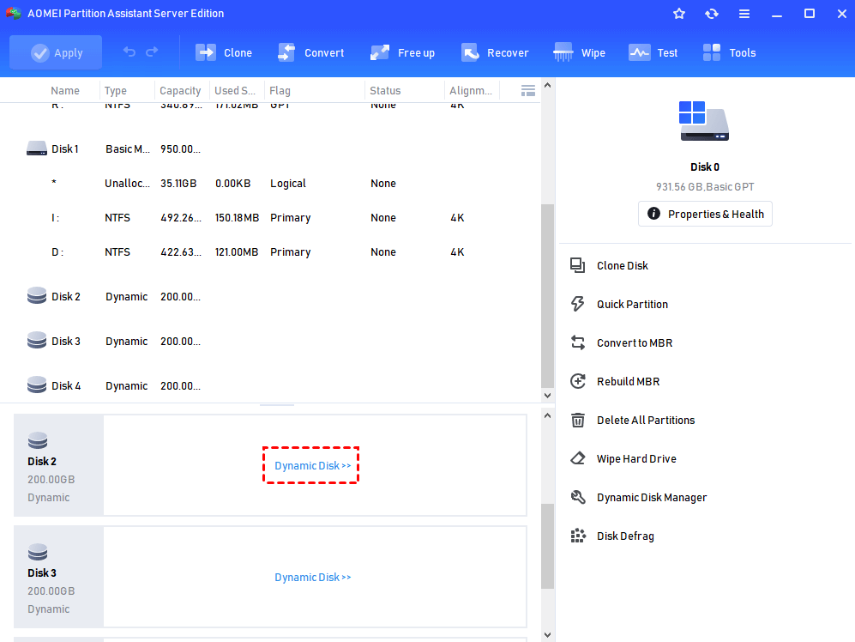Click the partition list scrollbar thumb

pyautogui.click(x=547, y=296)
